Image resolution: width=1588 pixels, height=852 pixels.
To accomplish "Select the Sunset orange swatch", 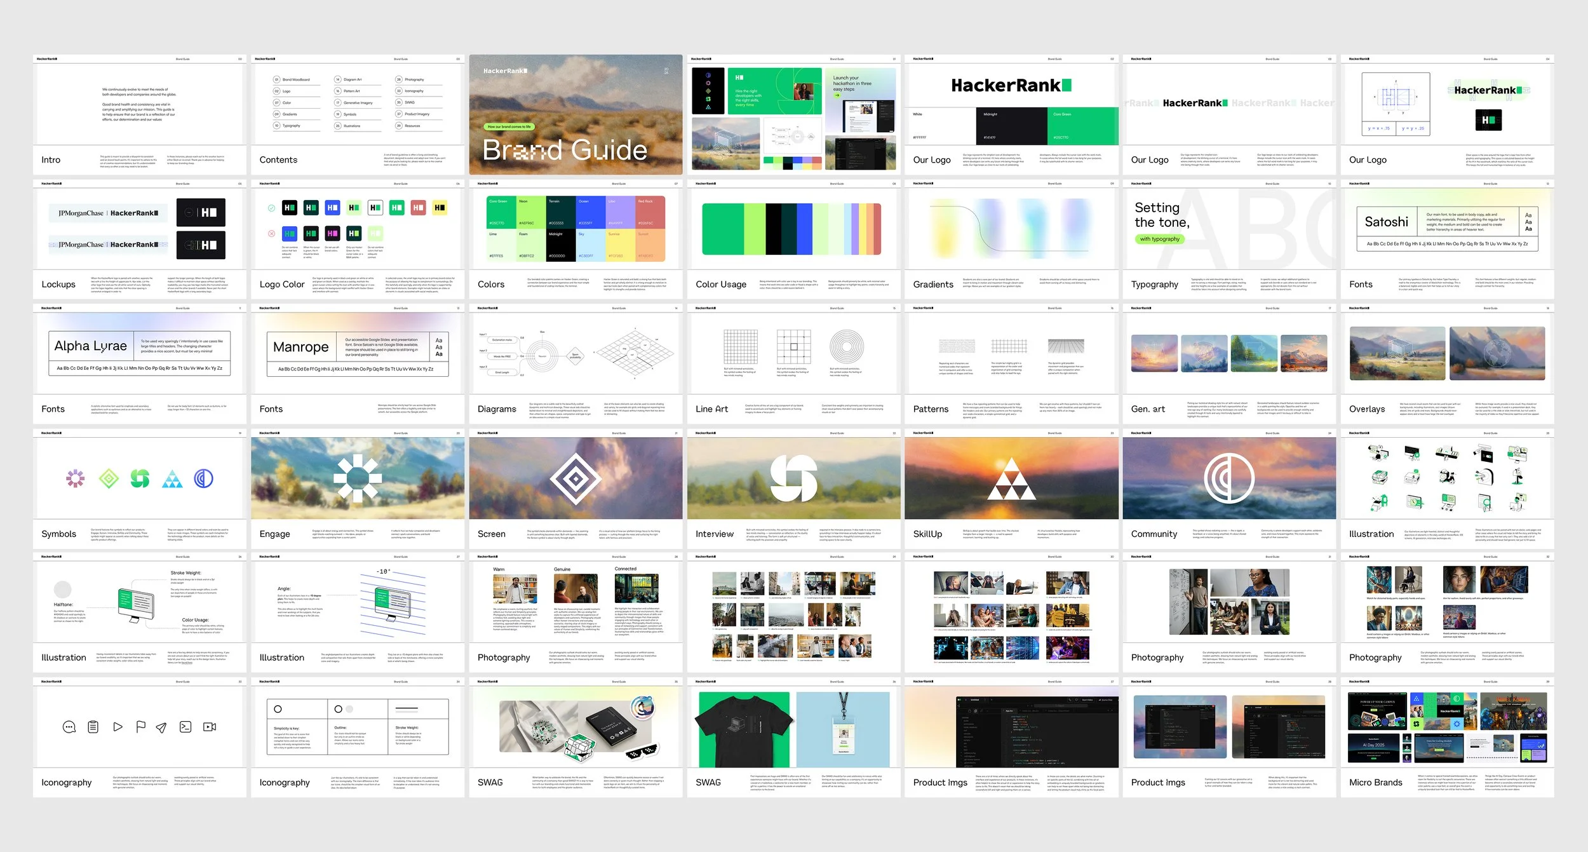I will [x=650, y=245].
